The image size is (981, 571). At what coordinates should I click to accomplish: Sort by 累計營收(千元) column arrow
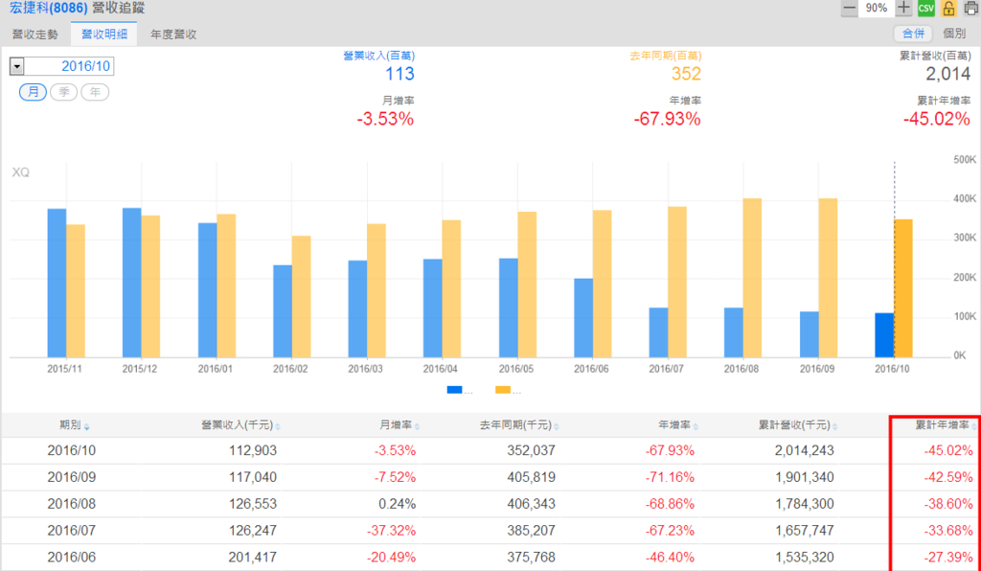point(834,426)
